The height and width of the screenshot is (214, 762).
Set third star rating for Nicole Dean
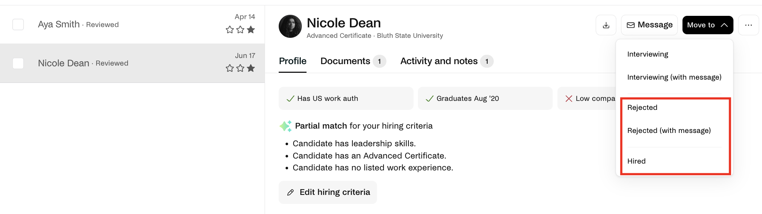click(251, 68)
